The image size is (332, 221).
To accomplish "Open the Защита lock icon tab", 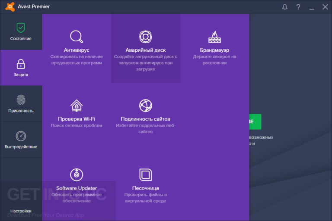I will [21, 64].
